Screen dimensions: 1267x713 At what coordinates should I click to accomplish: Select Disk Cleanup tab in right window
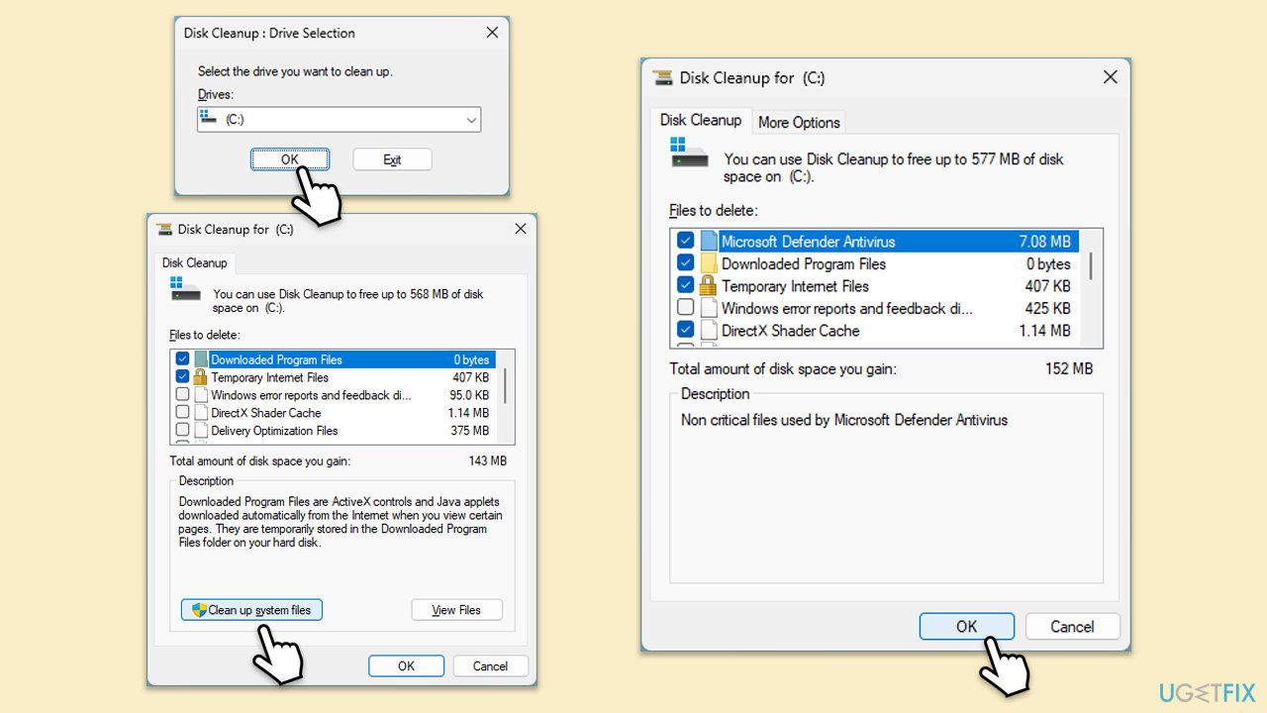(701, 120)
